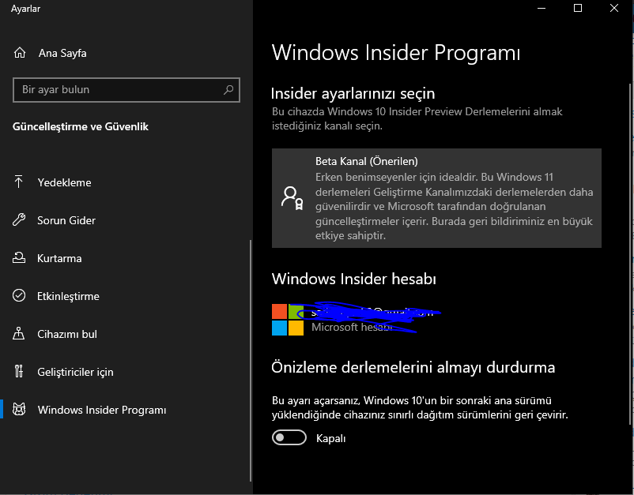
Task: Open Geliştiriciler için page
Action: [x=126, y=372]
